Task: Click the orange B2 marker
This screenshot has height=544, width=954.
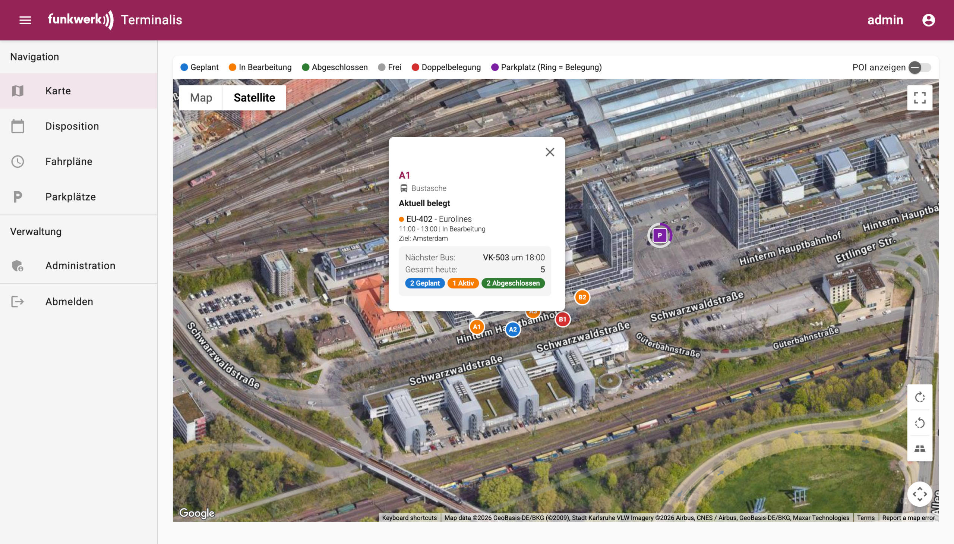Action: point(582,298)
